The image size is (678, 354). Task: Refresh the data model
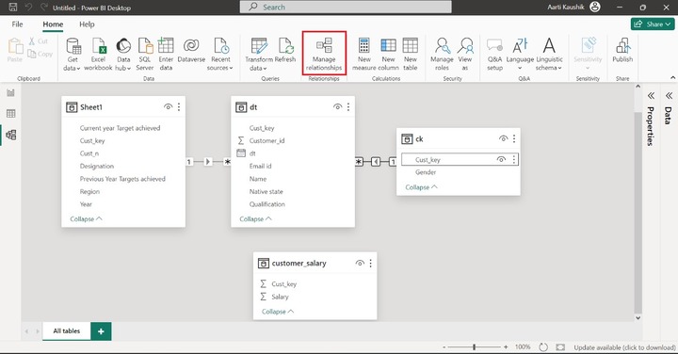click(x=285, y=50)
